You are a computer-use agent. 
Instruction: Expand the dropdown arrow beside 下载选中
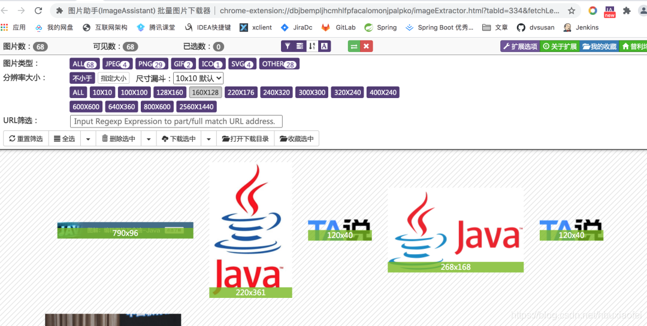[x=209, y=139]
